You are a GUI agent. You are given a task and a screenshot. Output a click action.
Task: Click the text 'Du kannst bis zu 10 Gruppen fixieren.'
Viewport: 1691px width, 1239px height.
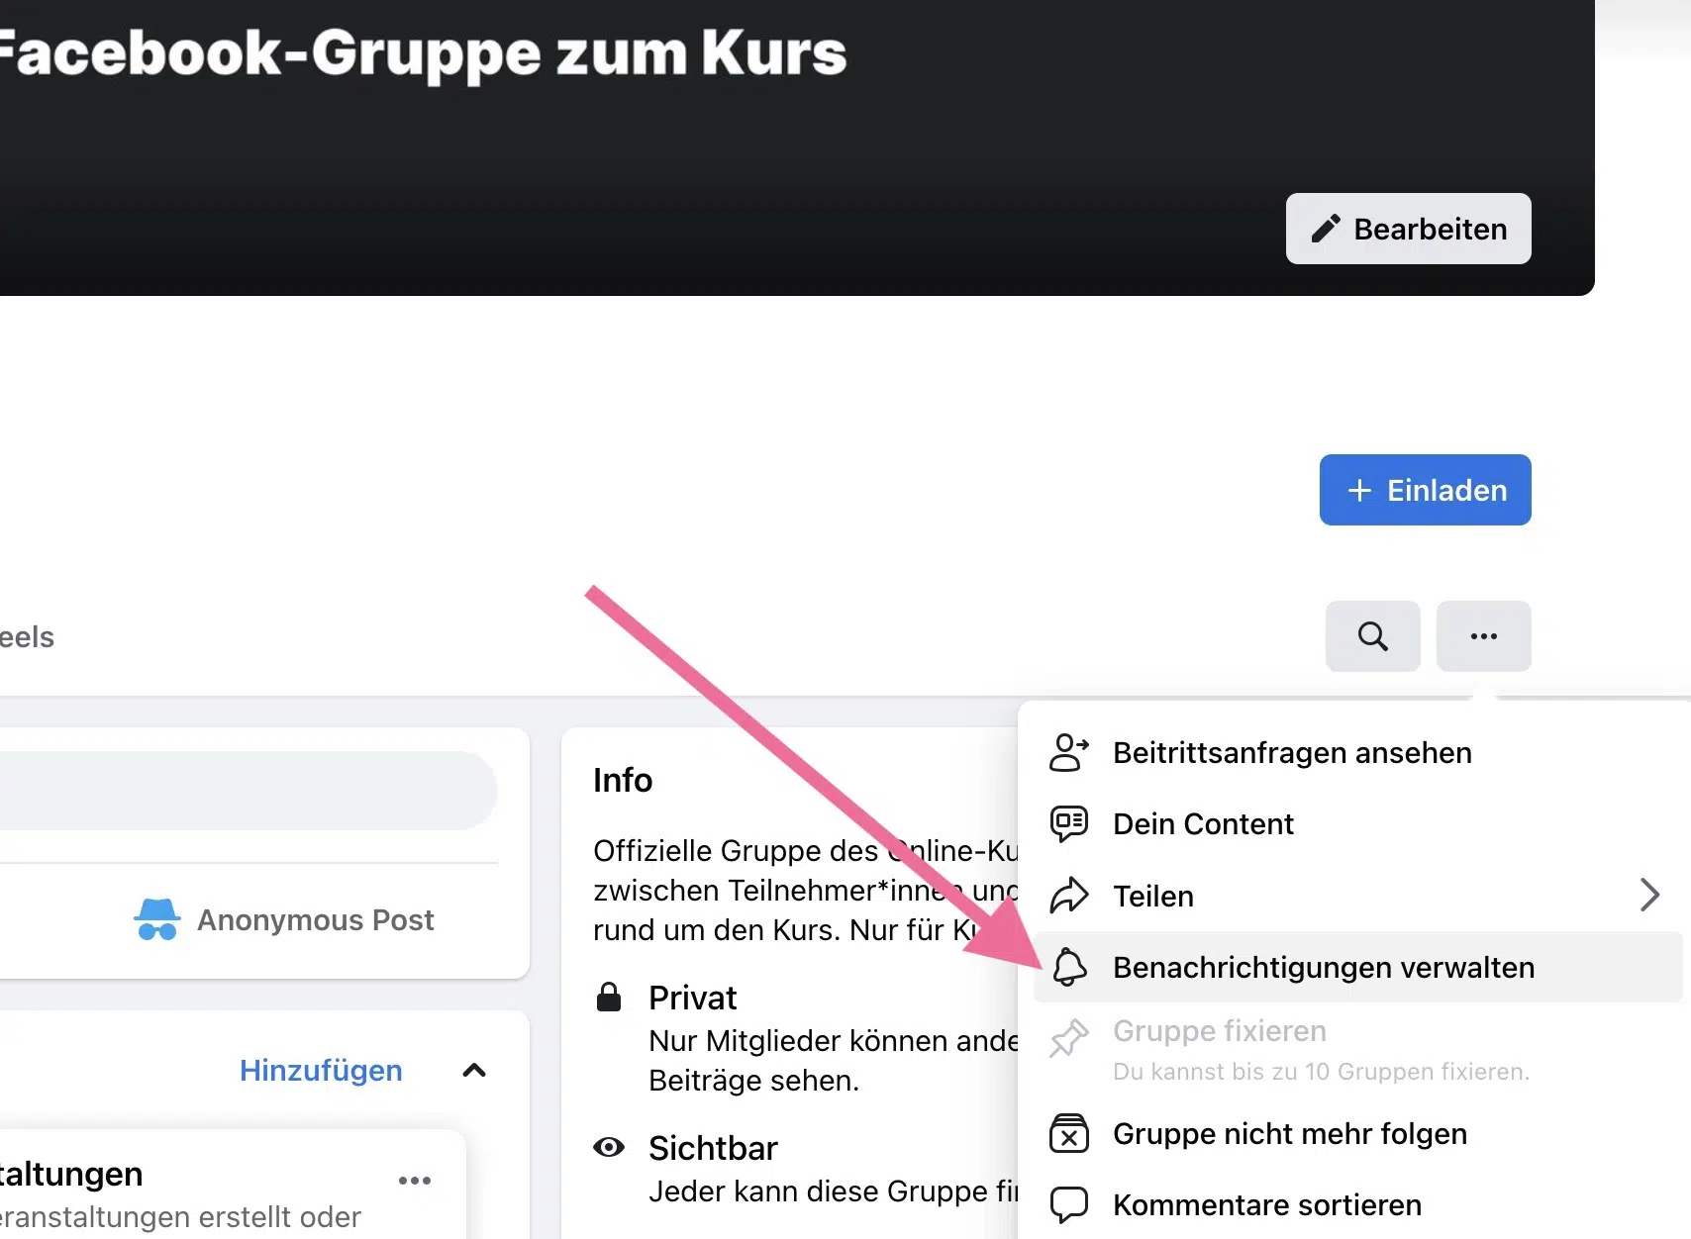coord(1321,1072)
